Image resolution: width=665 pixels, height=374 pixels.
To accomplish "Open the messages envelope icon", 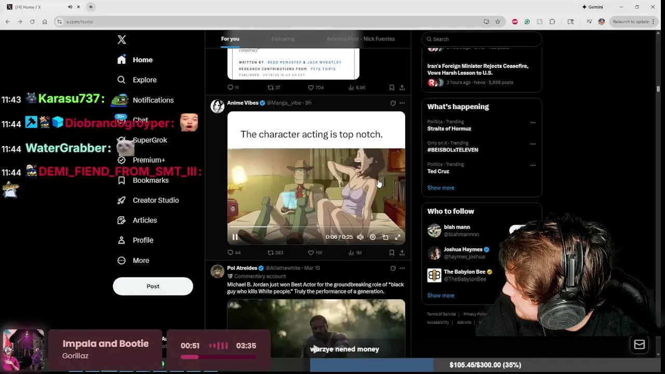I will click(x=640, y=345).
